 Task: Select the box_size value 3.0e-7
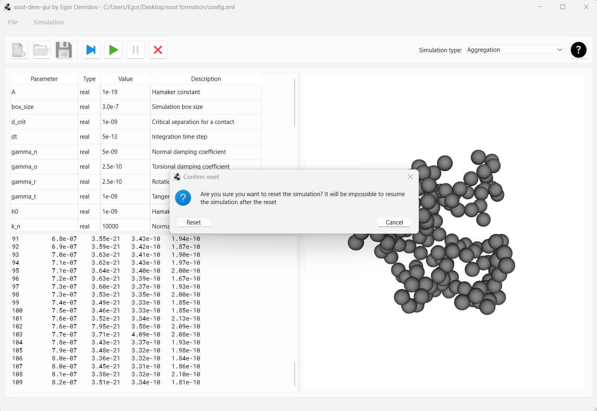[125, 107]
